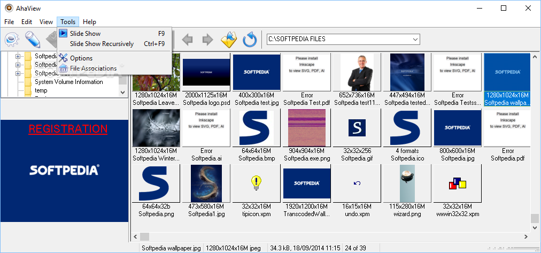Viewport: 541px width, 253px height.
Task: Open the File menu
Action: pos(9,22)
